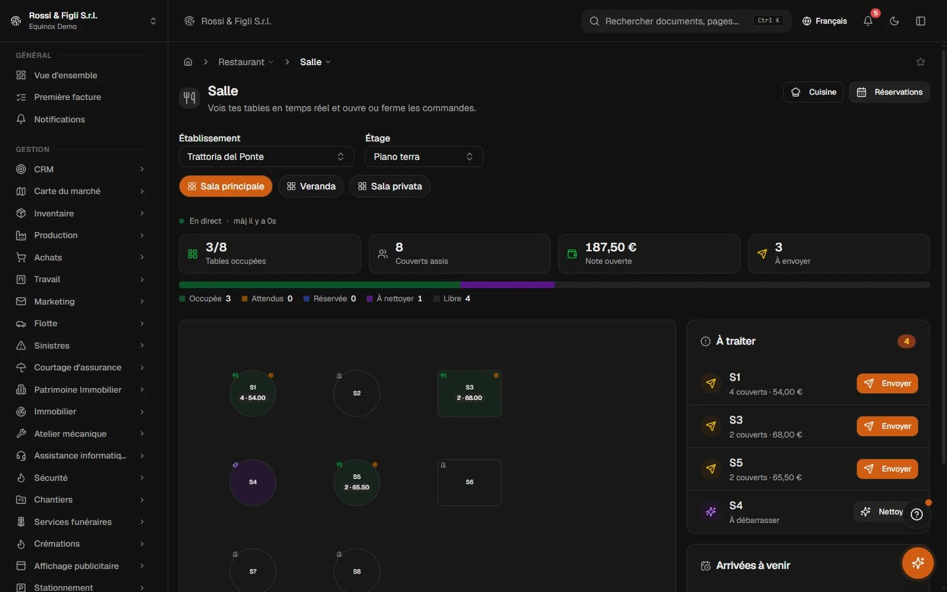Image resolution: width=947 pixels, height=592 pixels.
Task: Open Vue d'ensemble in sidebar
Action: [x=80, y=75]
